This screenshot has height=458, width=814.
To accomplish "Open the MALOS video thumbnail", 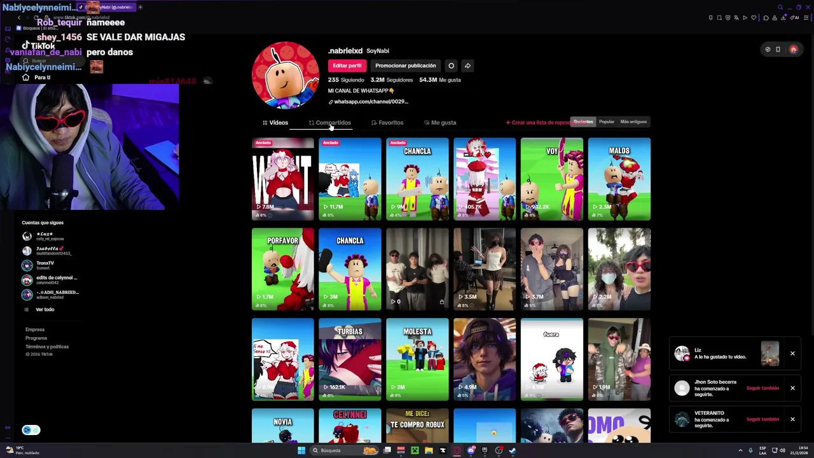I will coord(619,179).
